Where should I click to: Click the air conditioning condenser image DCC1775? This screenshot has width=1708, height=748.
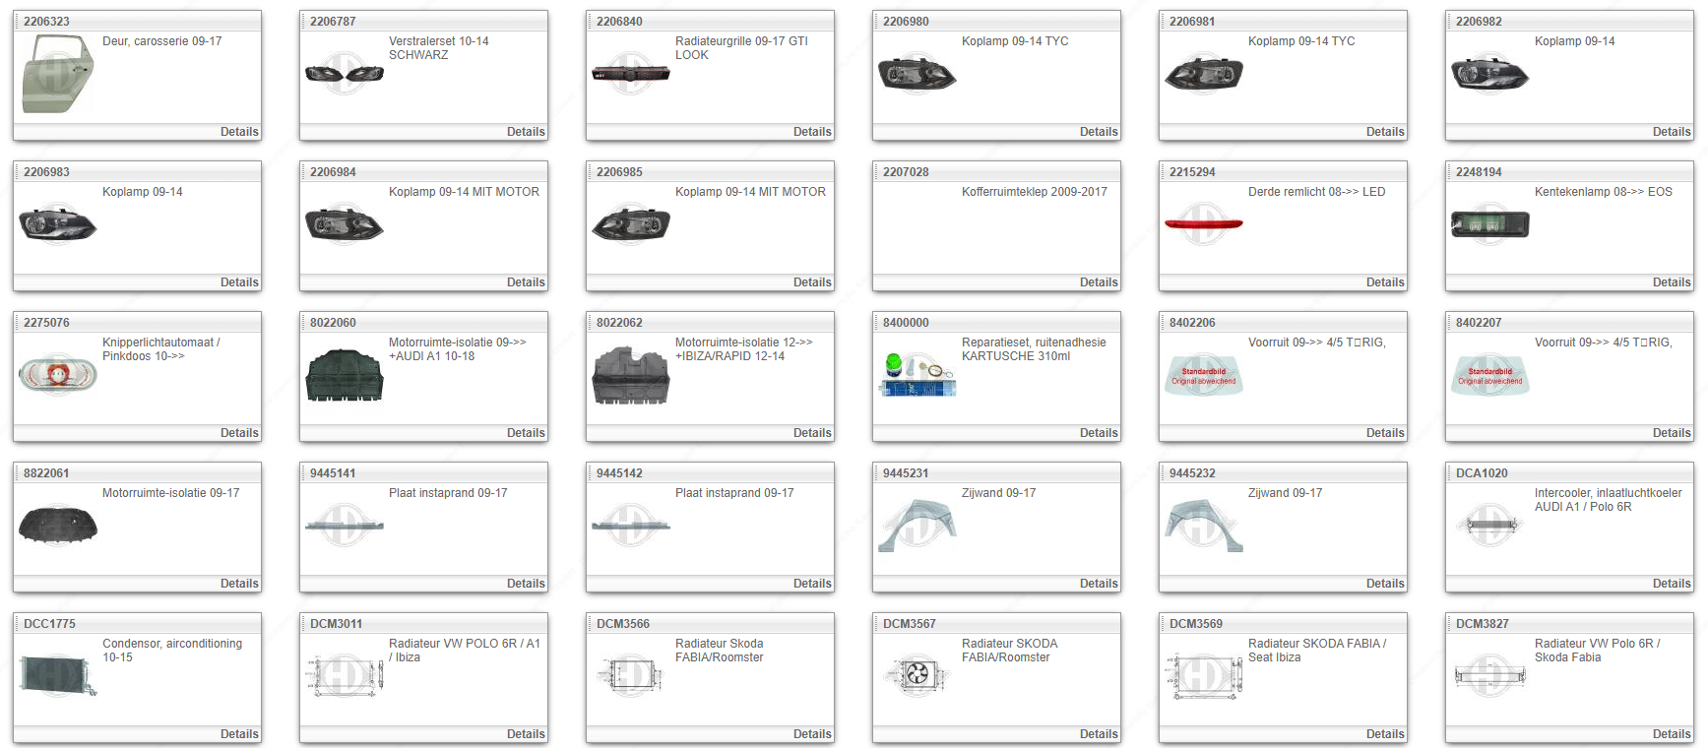57,676
